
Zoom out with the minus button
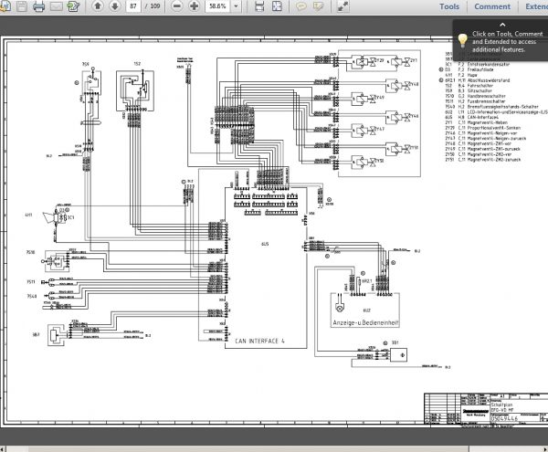point(177,6)
